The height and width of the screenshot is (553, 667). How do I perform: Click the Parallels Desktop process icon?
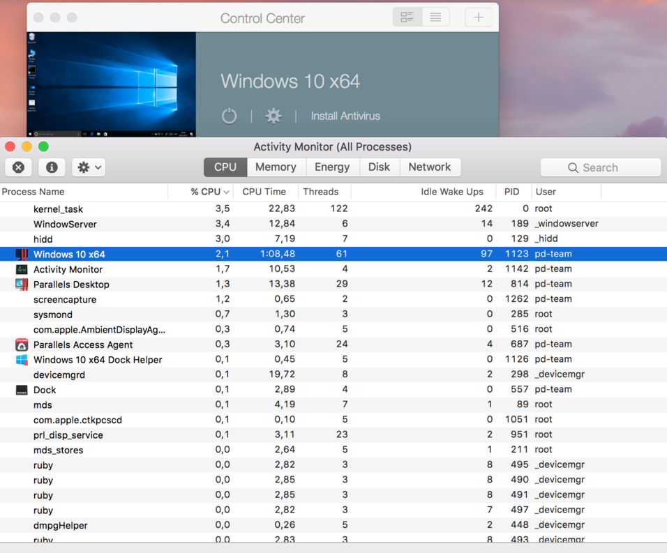22,285
